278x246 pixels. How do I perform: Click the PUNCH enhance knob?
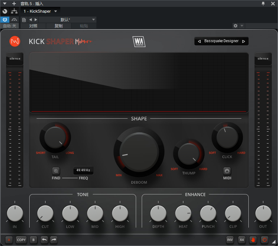208,214
